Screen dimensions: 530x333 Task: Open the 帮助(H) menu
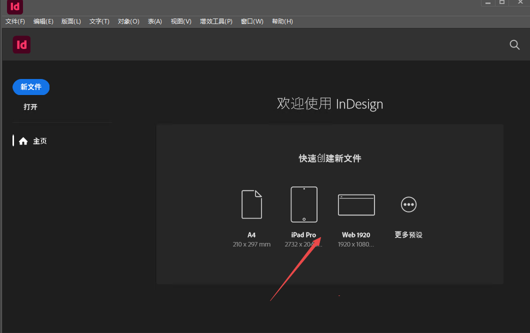pyautogui.click(x=282, y=21)
